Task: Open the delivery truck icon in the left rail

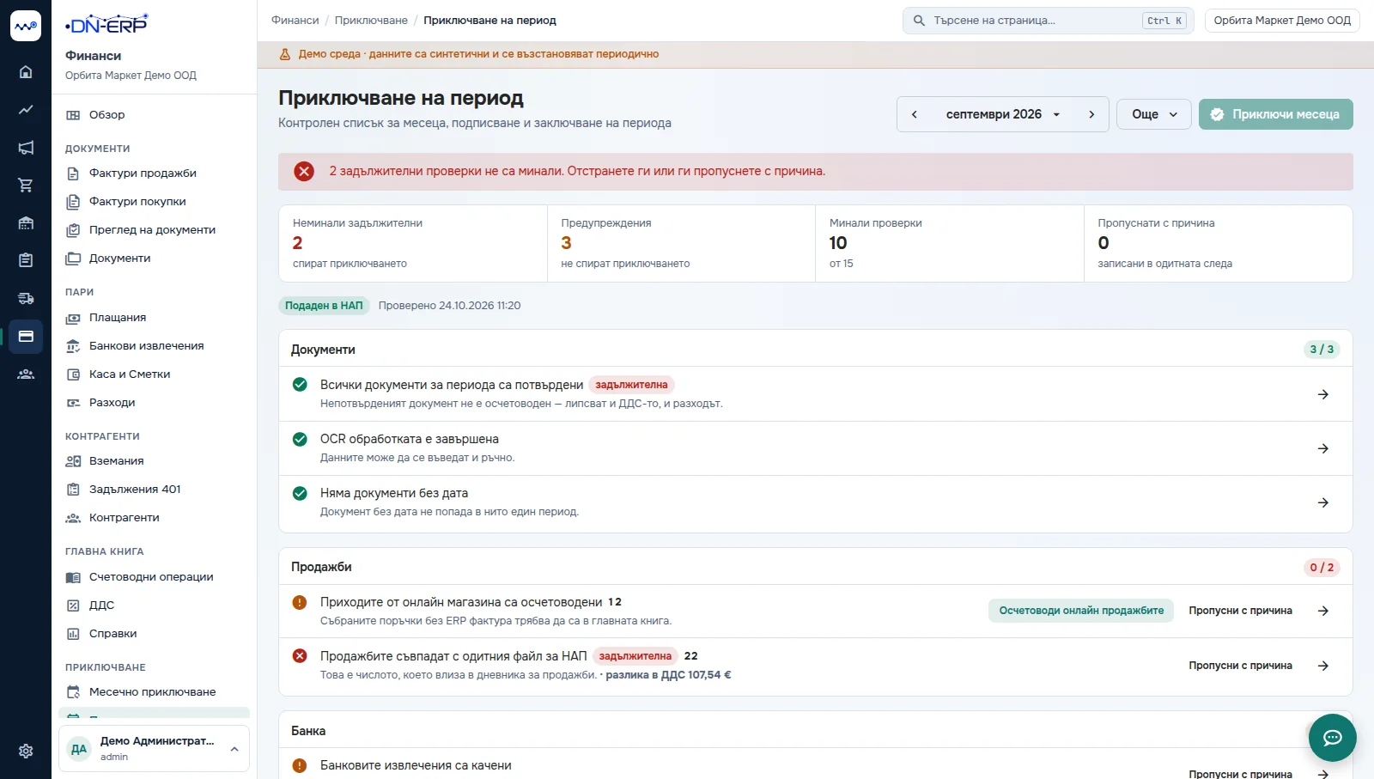Action: (x=26, y=298)
